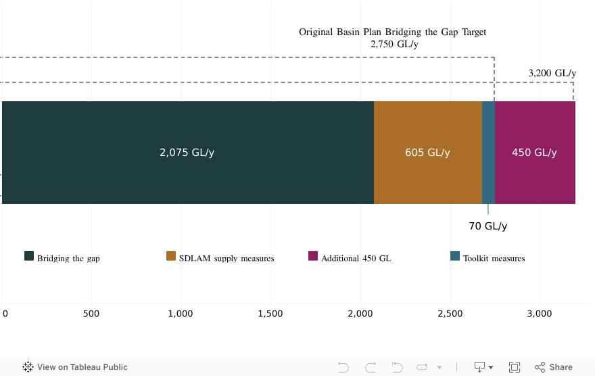595x376 pixels.
Task: Click the Share text button
Action: point(561,367)
